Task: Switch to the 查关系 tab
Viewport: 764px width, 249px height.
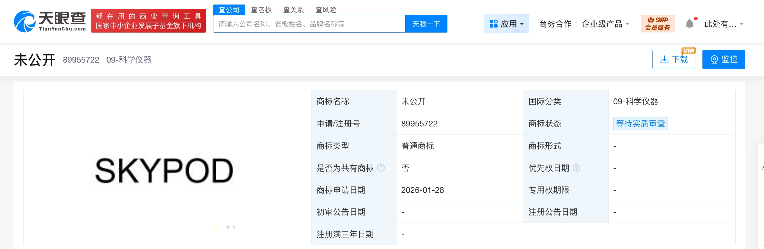Action: click(x=293, y=10)
